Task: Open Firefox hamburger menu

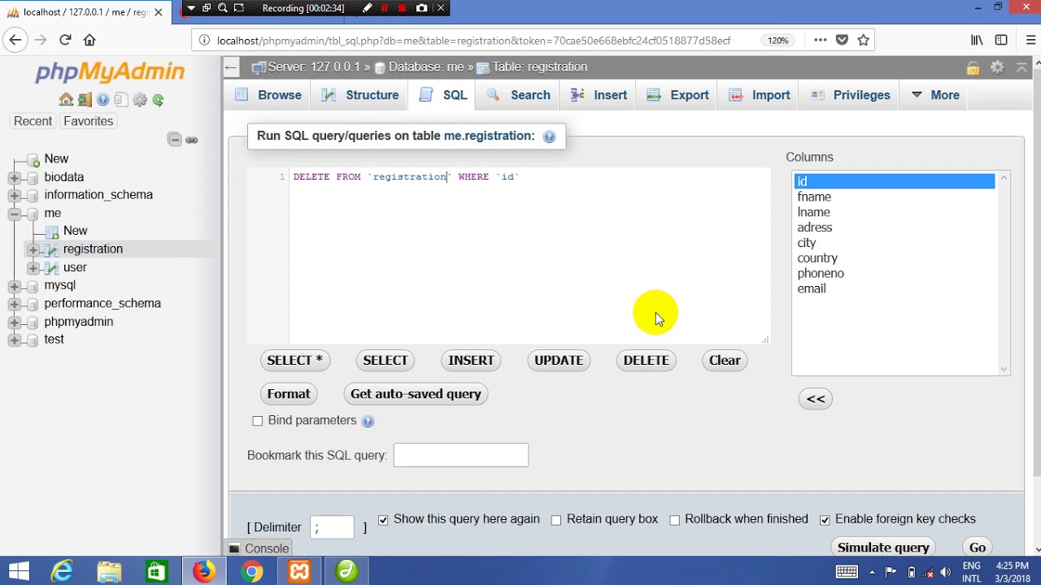Action: [1031, 40]
